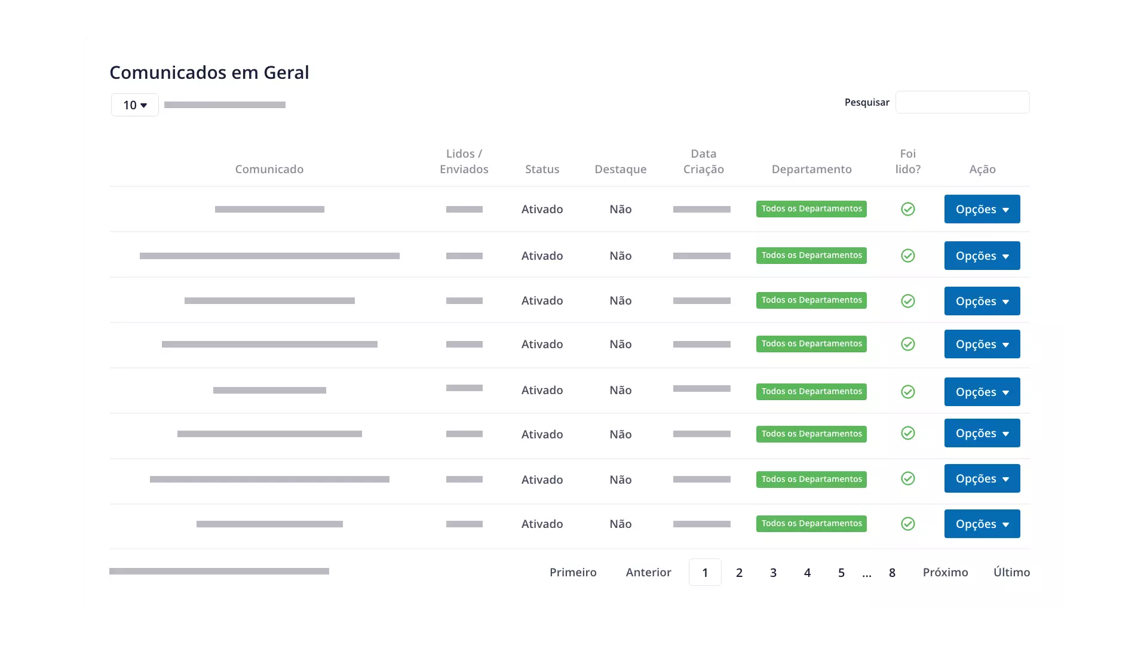
Task: Expand the page size selector showing 10
Action: point(134,105)
